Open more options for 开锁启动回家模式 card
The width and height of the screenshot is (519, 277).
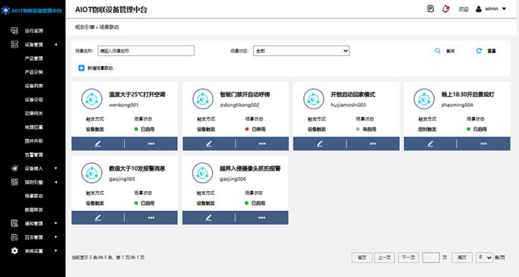click(373, 143)
